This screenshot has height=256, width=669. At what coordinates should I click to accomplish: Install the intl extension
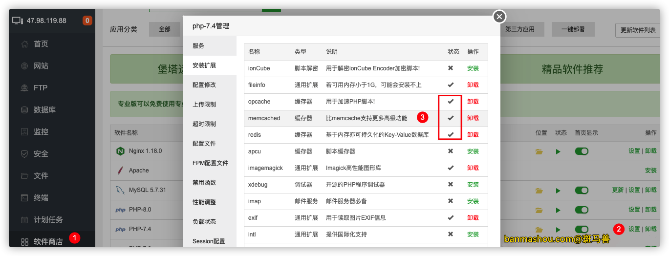[x=473, y=235]
